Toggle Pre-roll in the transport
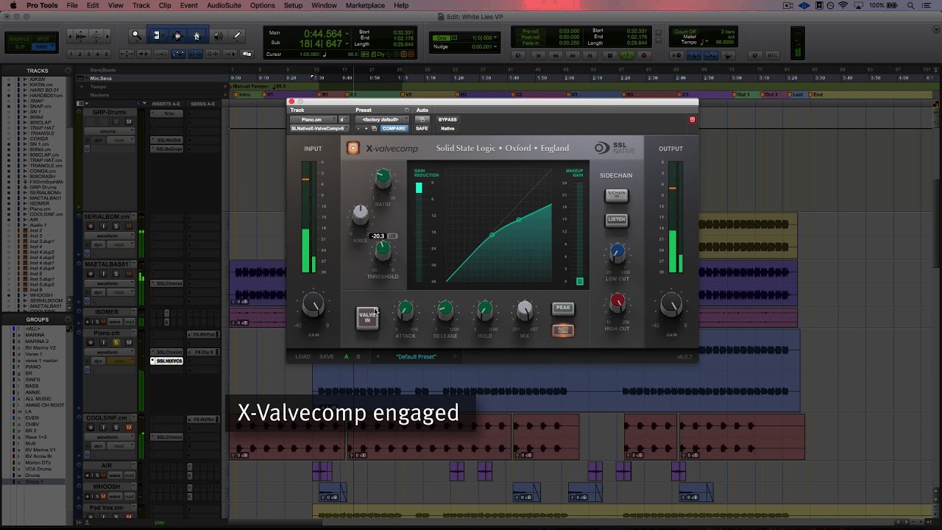Image resolution: width=942 pixels, height=530 pixels. (530, 32)
